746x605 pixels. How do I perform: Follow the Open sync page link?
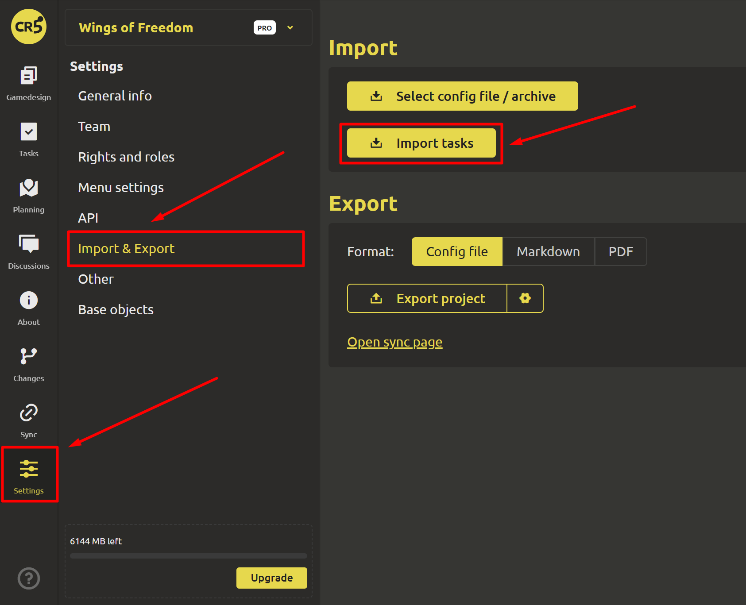coord(394,342)
